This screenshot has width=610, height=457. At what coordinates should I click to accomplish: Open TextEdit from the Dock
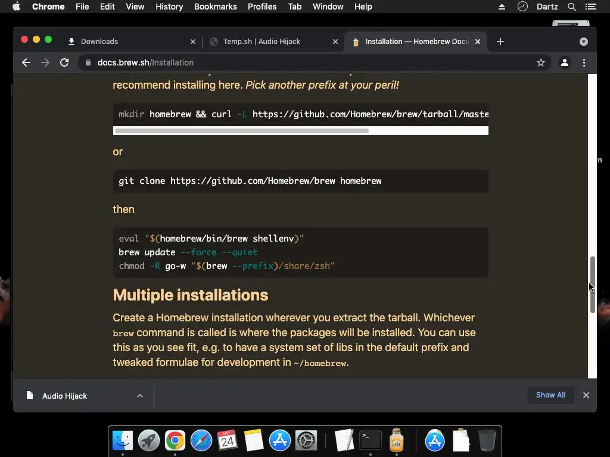tap(344, 441)
